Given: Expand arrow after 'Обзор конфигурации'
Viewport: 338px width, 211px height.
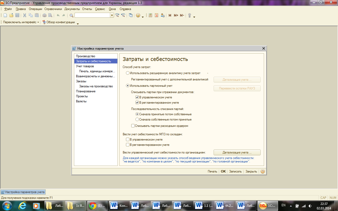Looking at the screenshot, I should [x=78, y=24].
